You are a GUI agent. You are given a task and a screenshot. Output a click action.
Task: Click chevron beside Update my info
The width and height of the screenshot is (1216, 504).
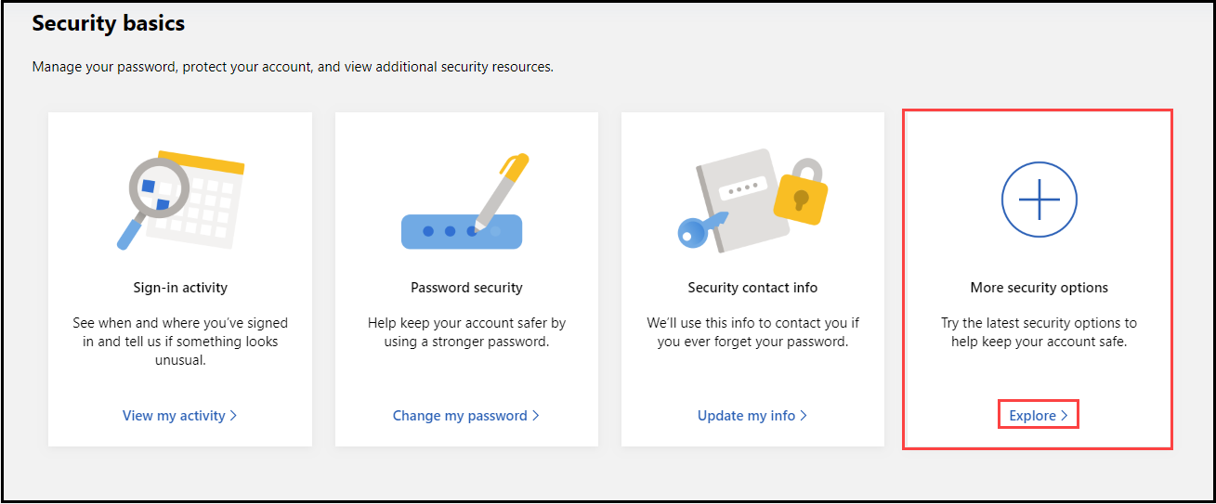pos(803,416)
